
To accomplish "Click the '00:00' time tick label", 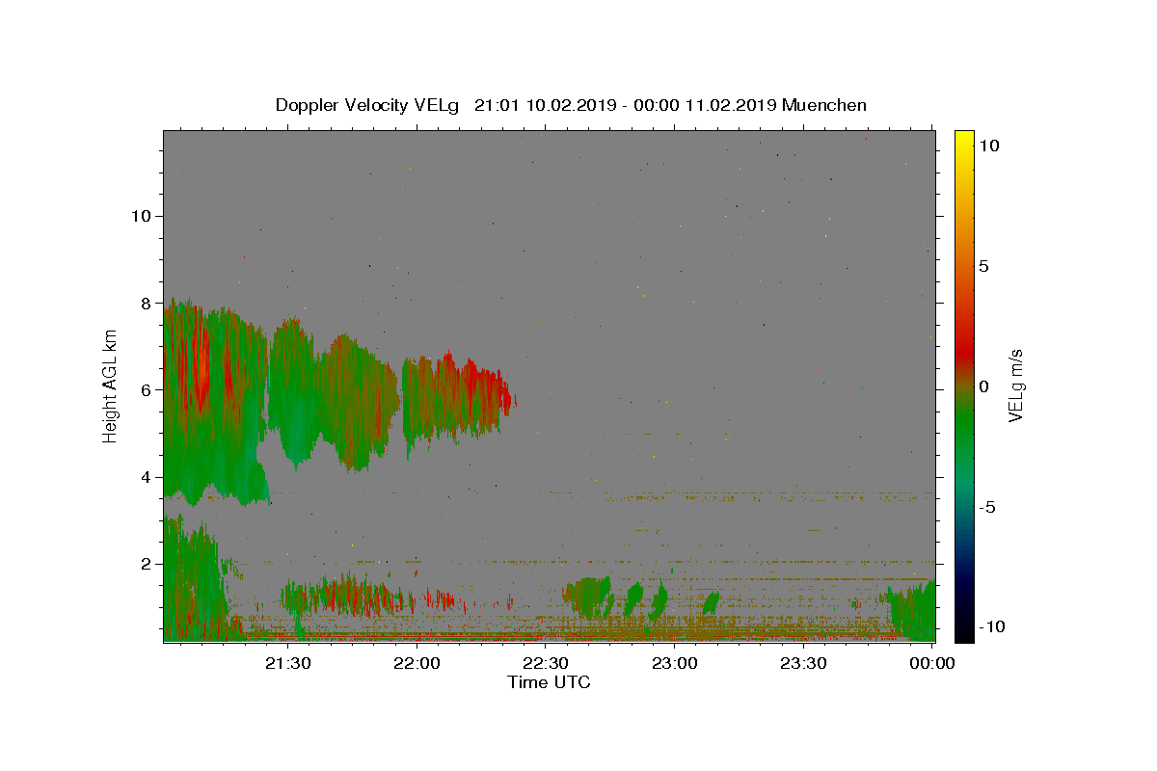I will [x=932, y=663].
